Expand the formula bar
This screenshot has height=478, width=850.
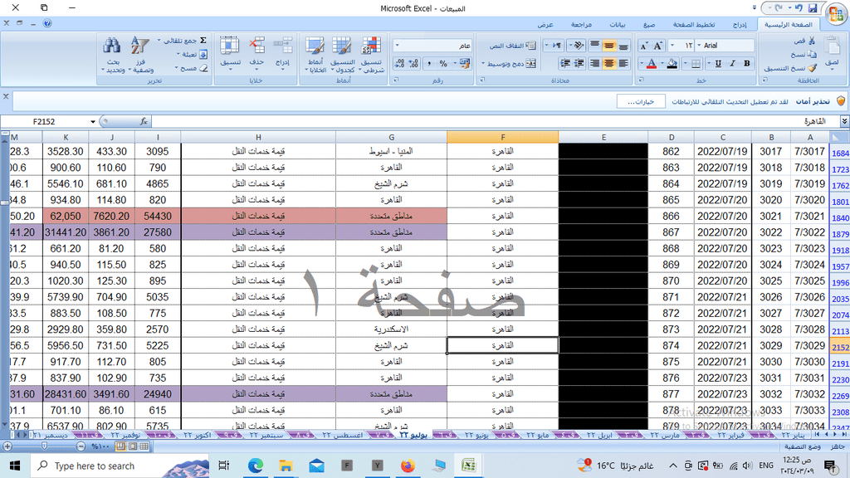pyautogui.click(x=844, y=121)
